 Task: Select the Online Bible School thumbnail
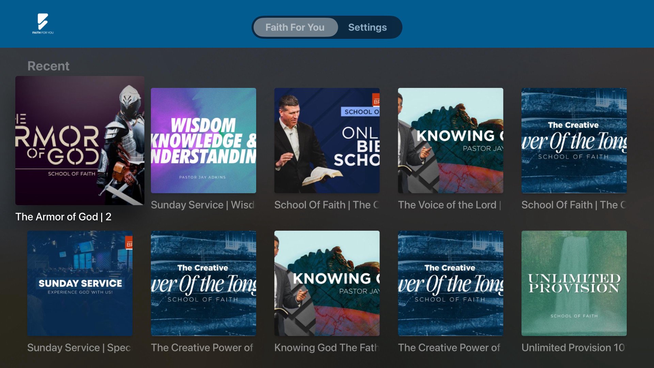(x=327, y=140)
